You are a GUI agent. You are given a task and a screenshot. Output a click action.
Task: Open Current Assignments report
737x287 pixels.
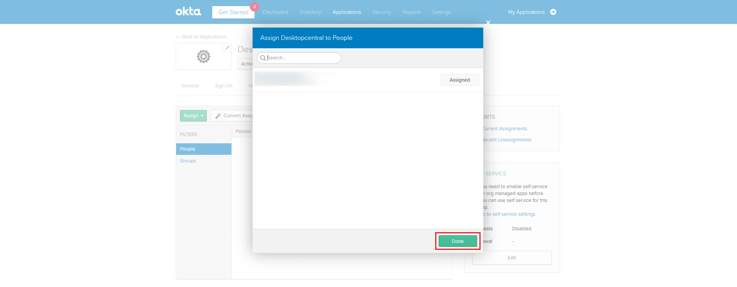505,129
